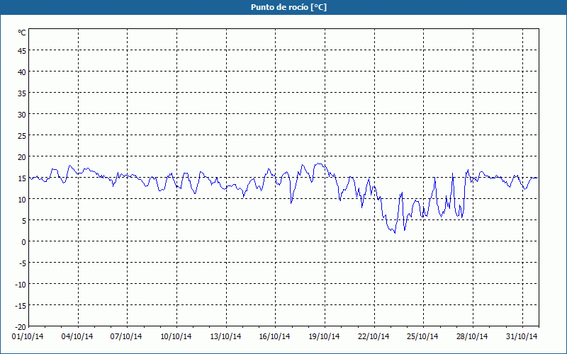Click the 10/10/14 date label
This screenshot has height=354, width=567.
coord(176,336)
